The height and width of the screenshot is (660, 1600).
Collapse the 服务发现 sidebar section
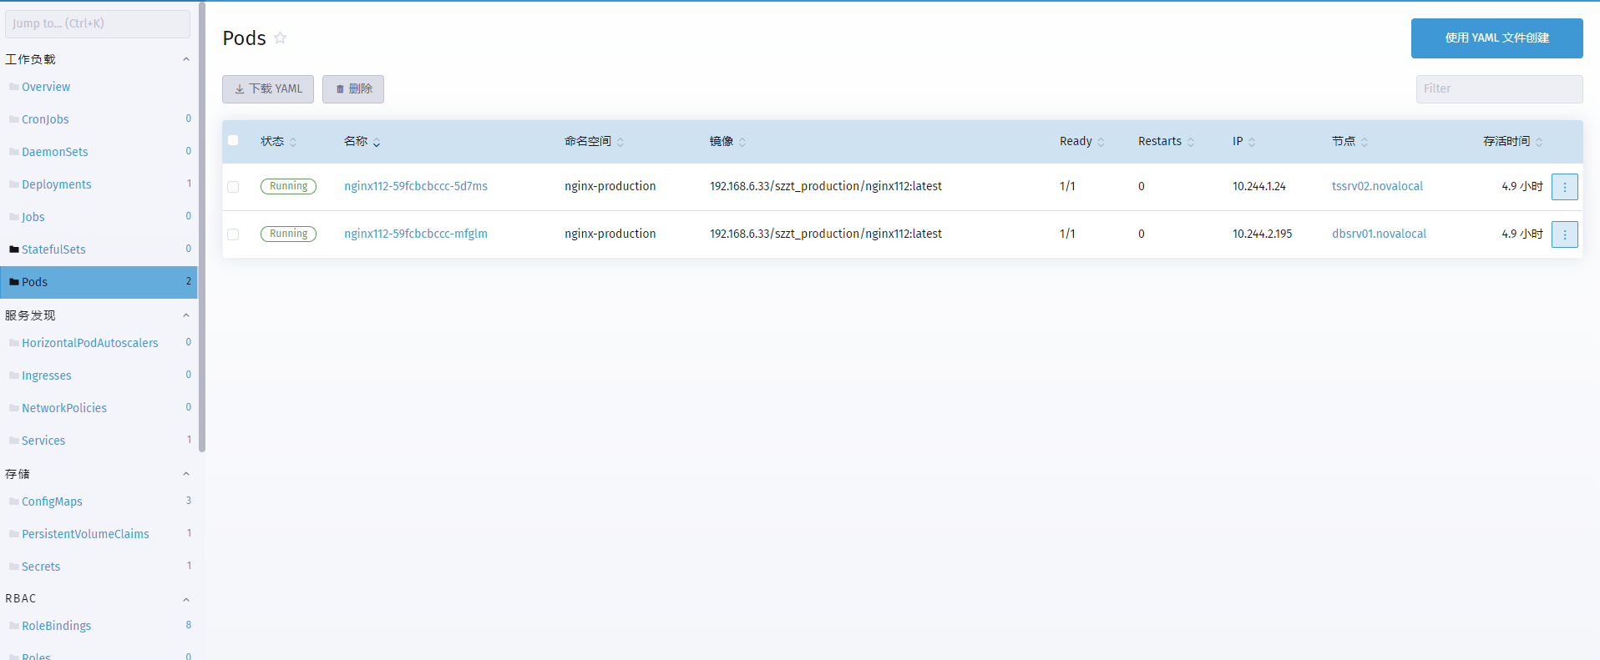[186, 315]
